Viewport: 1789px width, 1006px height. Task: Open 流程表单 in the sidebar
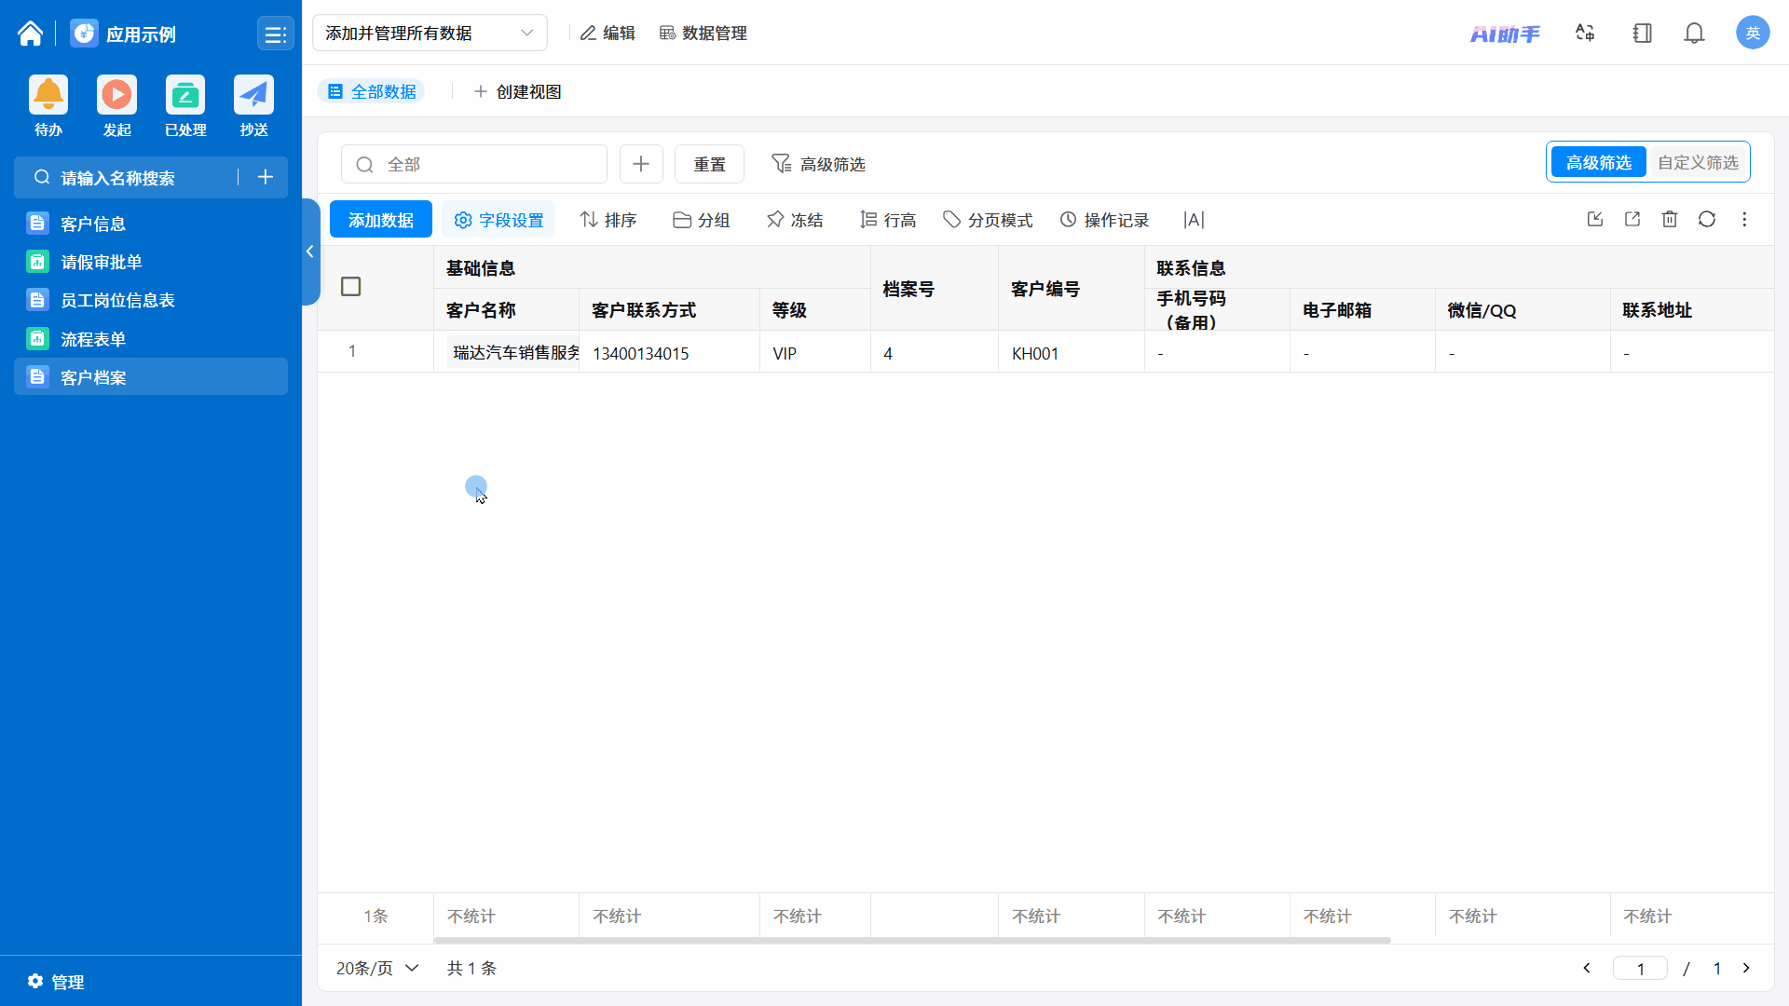(x=151, y=339)
